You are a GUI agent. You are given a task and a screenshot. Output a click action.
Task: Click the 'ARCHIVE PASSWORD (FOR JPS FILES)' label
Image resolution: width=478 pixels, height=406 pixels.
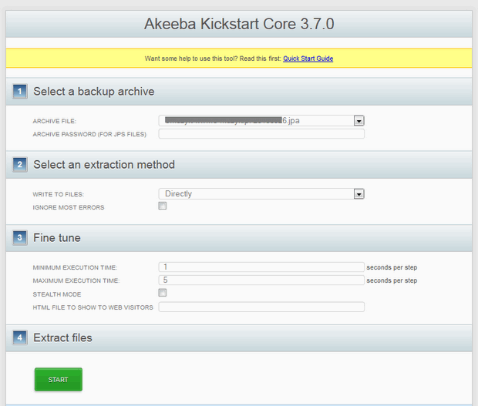(89, 134)
